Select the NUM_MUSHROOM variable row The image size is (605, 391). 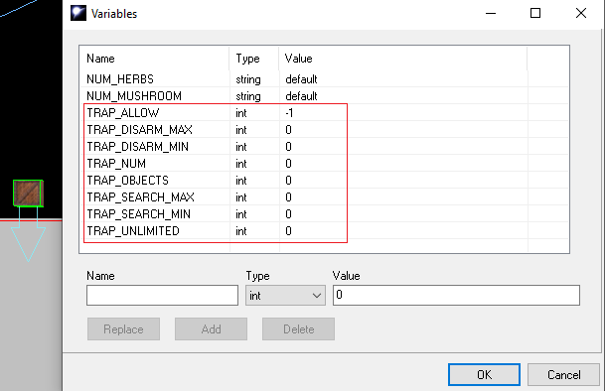point(324,96)
